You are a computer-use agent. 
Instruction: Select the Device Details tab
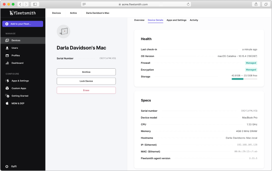[155, 20]
